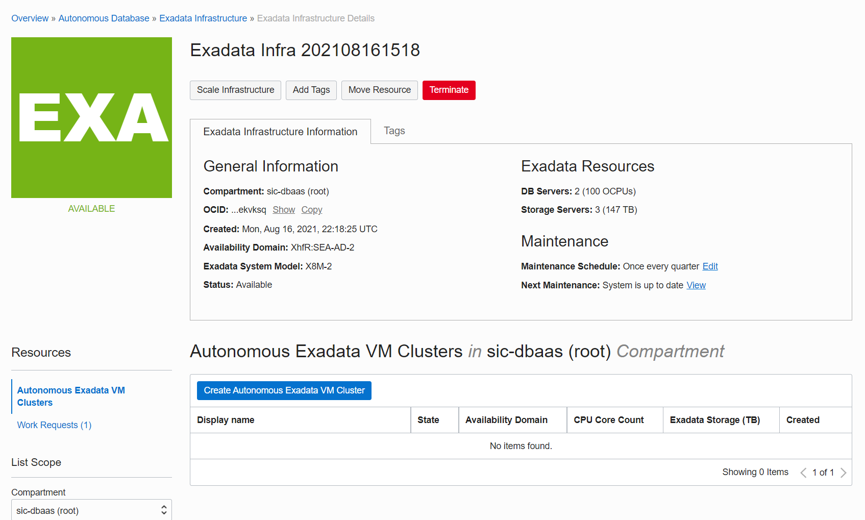Click the Add Tags button
Viewport: 865px width, 520px height.
[311, 90]
